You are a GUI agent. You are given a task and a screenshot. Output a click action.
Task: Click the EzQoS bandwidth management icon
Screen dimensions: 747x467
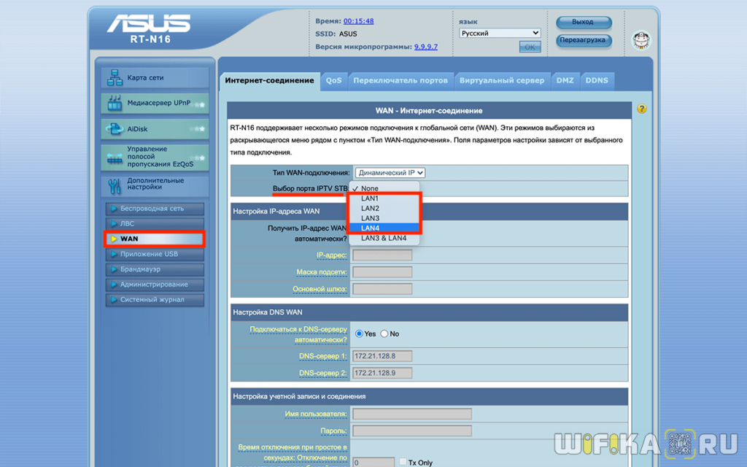[x=115, y=157]
